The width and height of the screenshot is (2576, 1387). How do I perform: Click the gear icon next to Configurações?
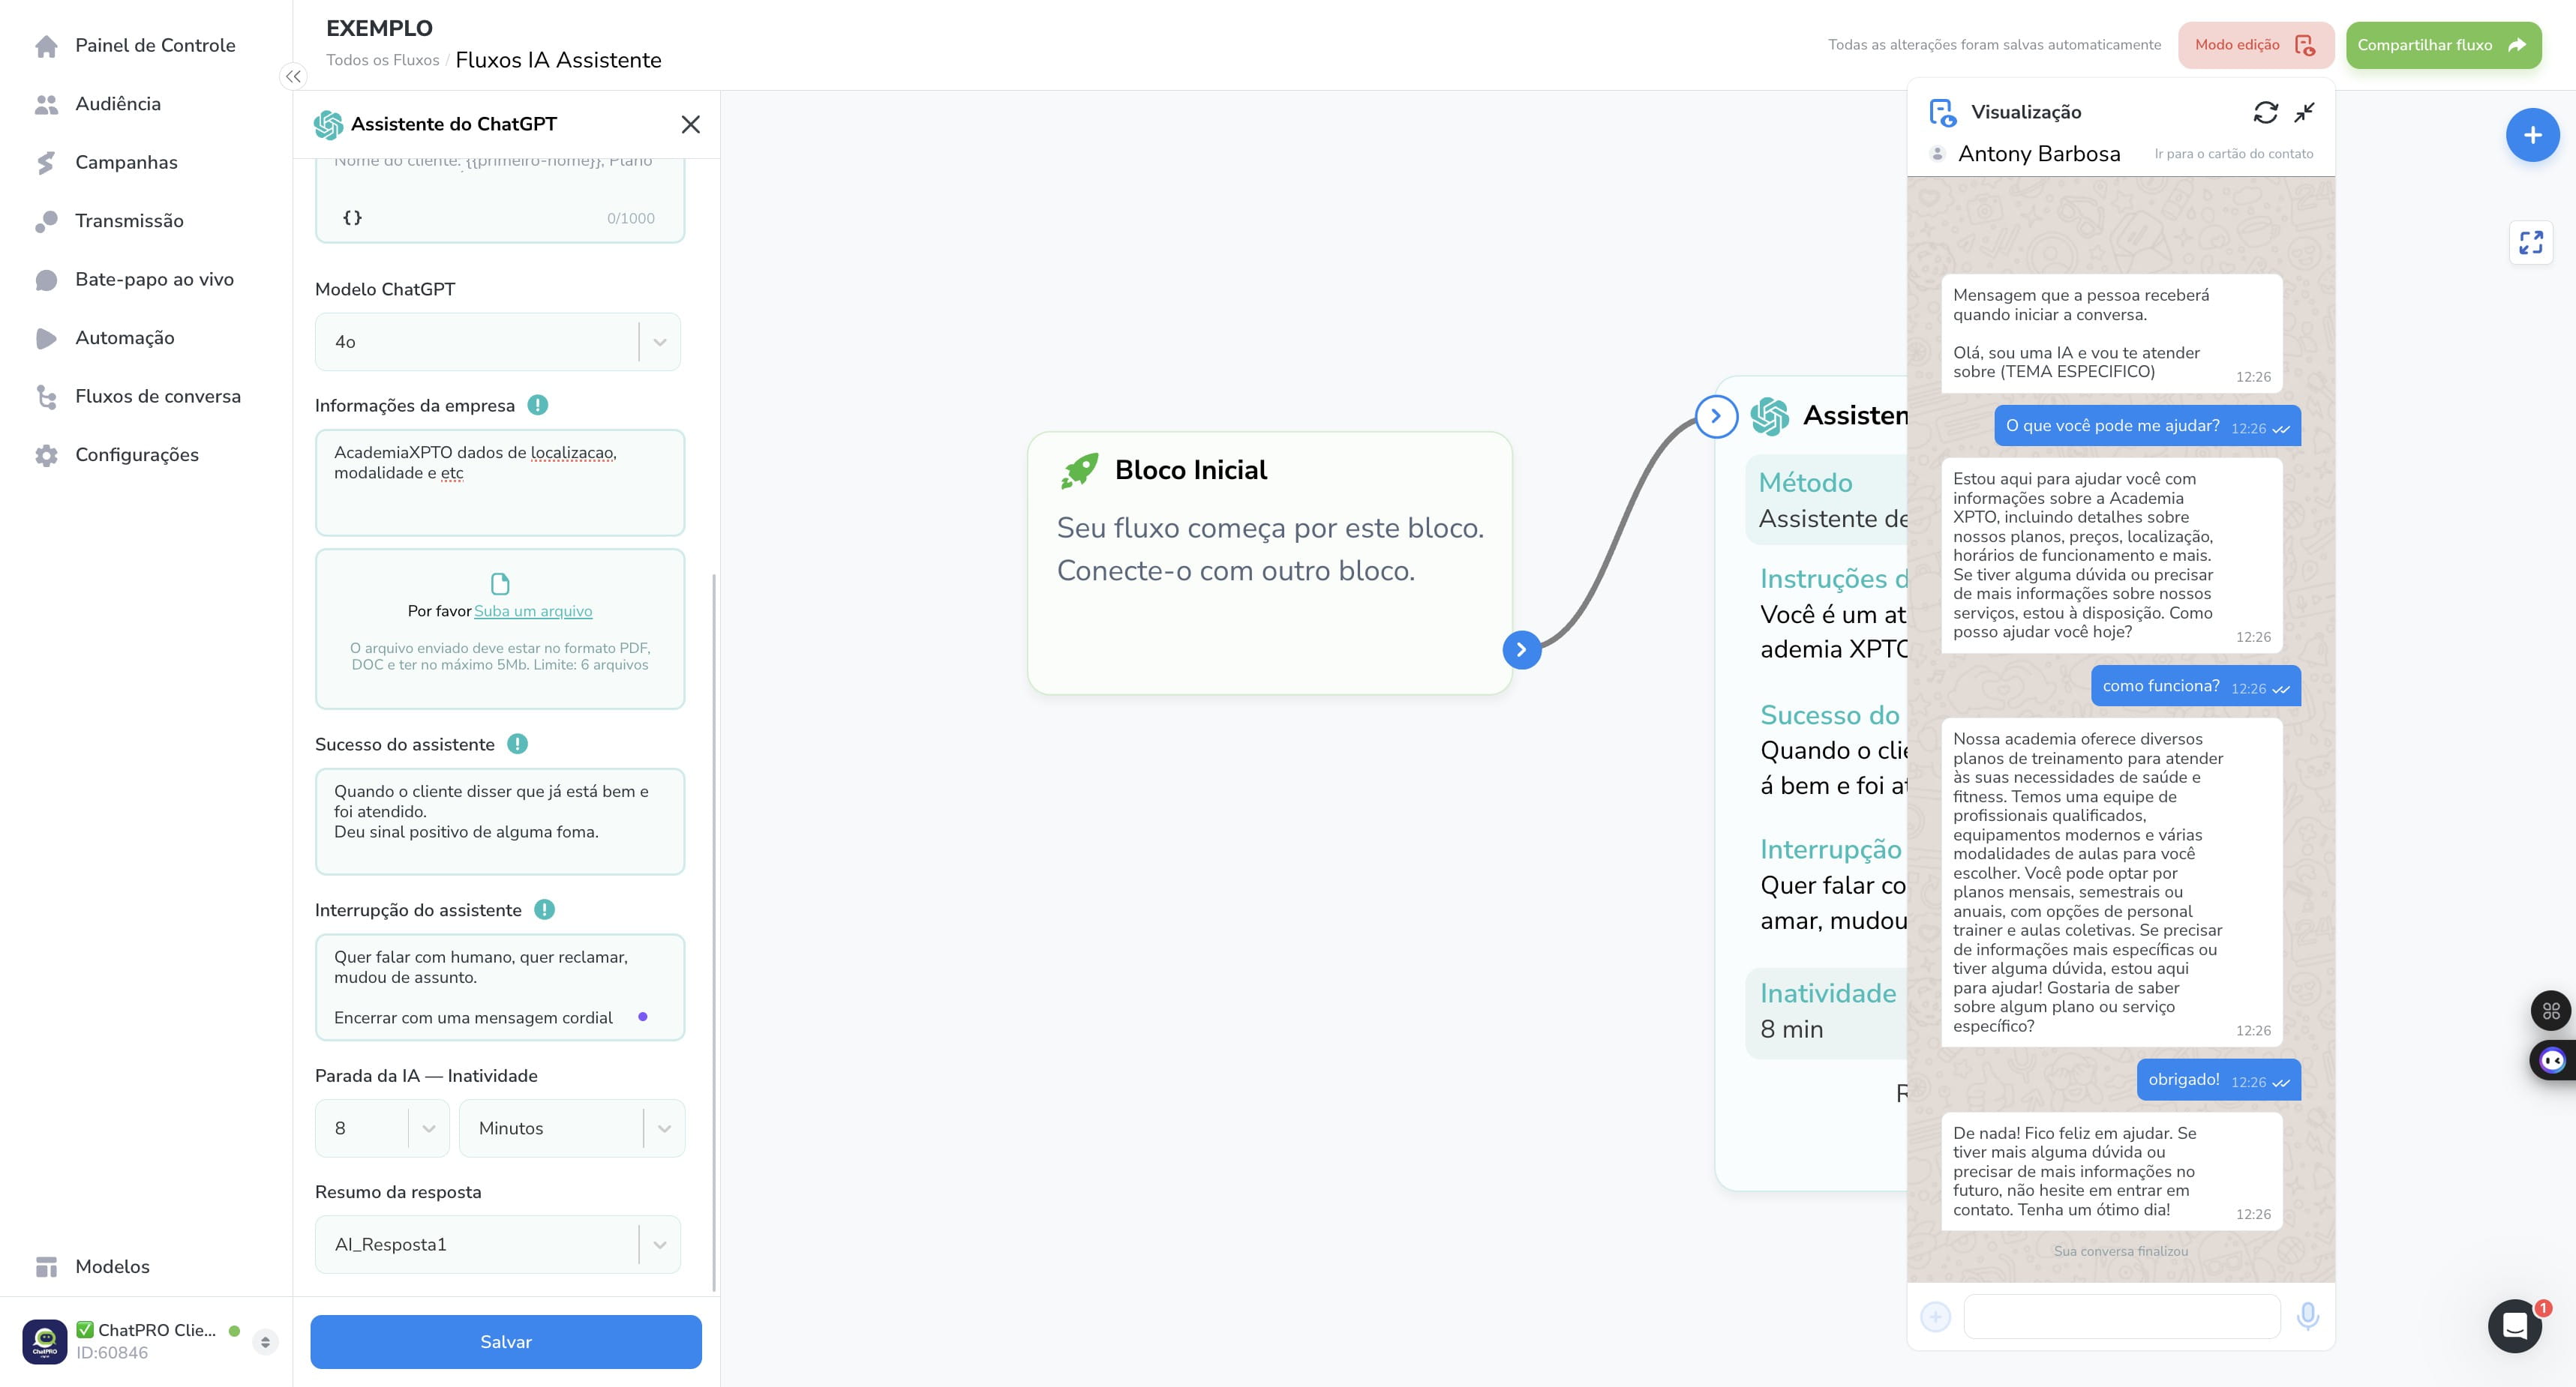tap(46, 456)
